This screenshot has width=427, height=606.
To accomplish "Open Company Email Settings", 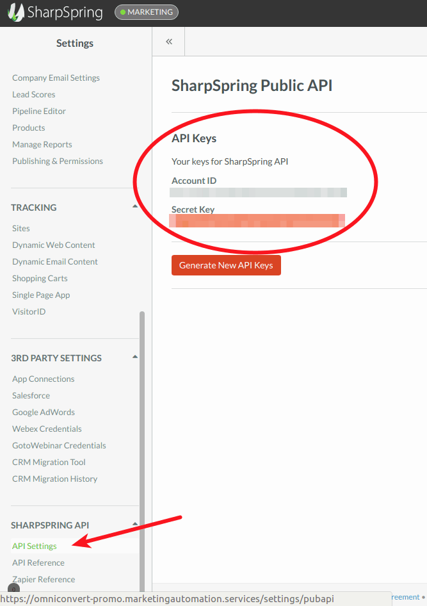I will (x=56, y=78).
